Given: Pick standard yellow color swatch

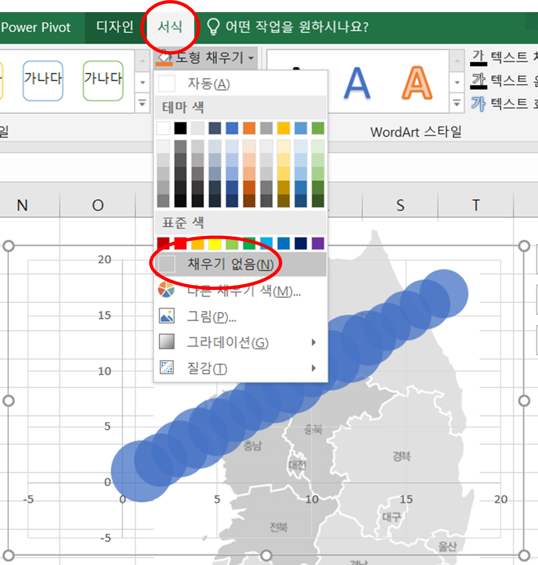Looking at the screenshot, I should [x=215, y=243].
